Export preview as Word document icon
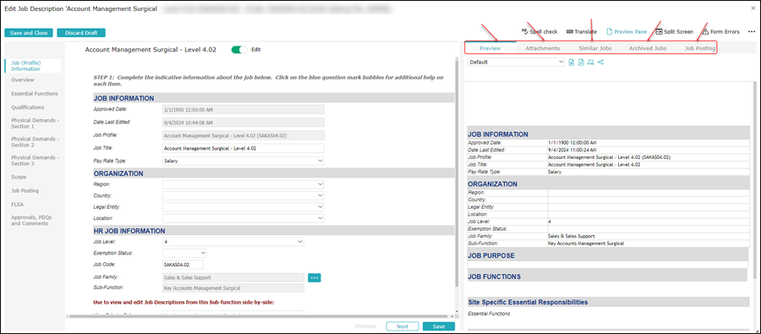Viewport: 761px width, 334px height. pyautogui.click(x=572, y=62)
